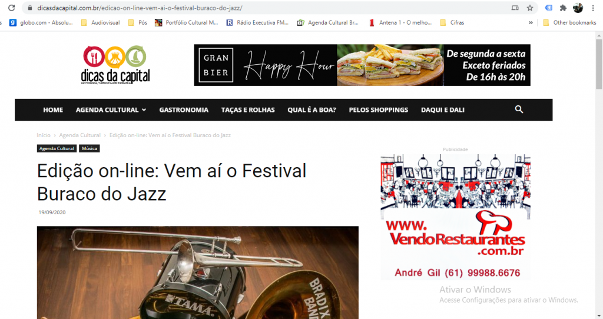Open the site search magnifier icon
Screen dimensions: 603x319
coord(519,109)
